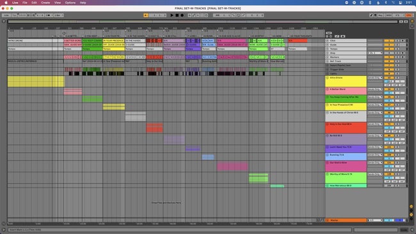Click the Tap tempo button

14,15
